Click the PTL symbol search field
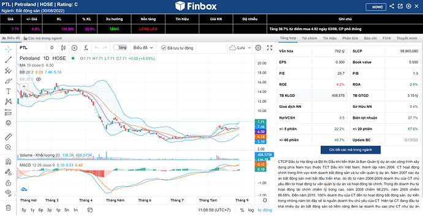Image resolution: width=423 pixels, height=221 pixels. tap(31, 48)
